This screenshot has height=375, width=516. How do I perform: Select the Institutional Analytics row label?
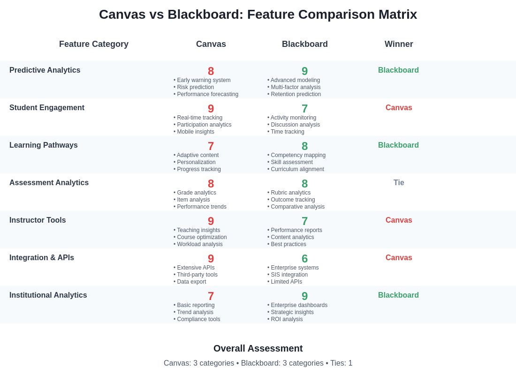[x=48, y=295]
